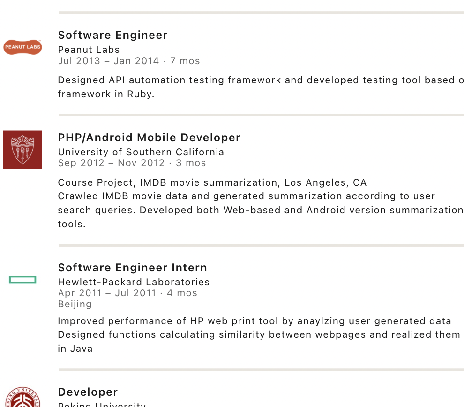Viewport: 464px width, 407px height.
Task: Open the University of Southern California logo
Action: [x=22, y=150]
